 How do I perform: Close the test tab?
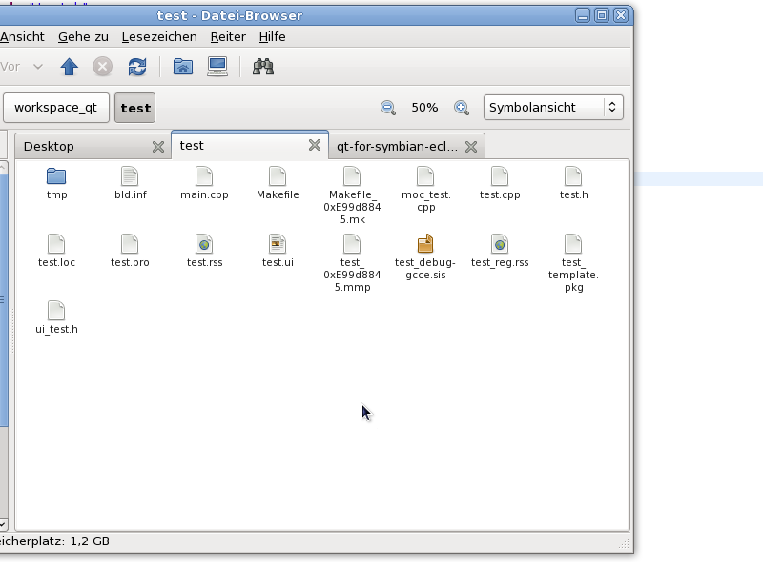tap(314, 145)
